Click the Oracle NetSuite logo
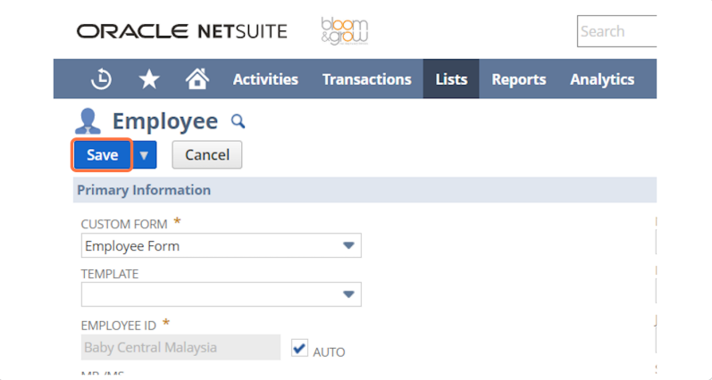The image size is (712, 380). click(x=181, y=31)
